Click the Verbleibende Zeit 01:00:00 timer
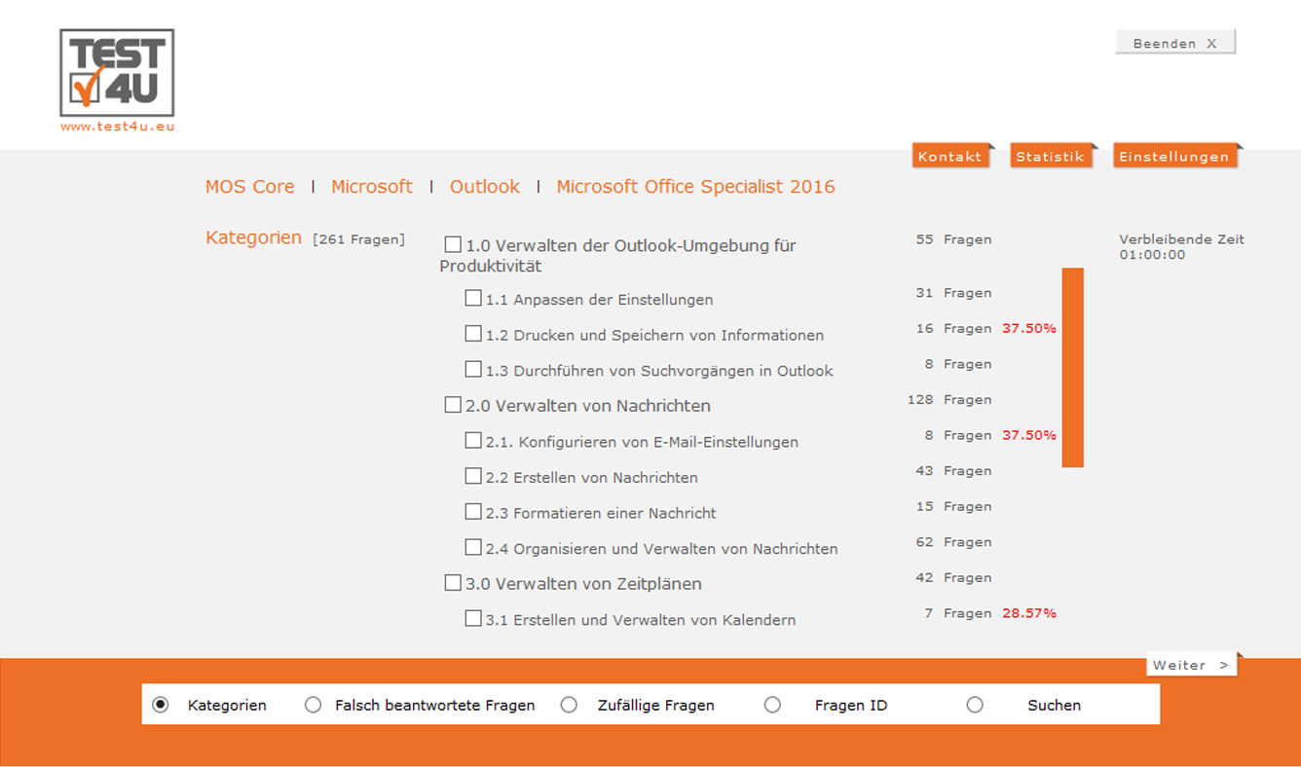 pyautogui.click(x=1181, y=247)
